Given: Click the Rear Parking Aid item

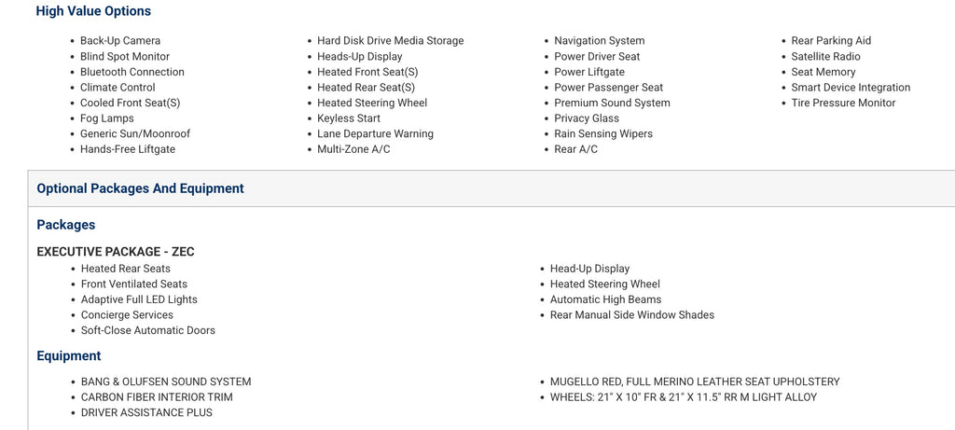Looking at the screenshot, I should coord(831,41).
